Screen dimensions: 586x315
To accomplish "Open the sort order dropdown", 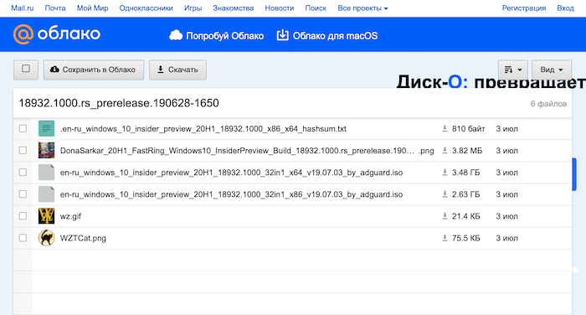I will point(512,70).
